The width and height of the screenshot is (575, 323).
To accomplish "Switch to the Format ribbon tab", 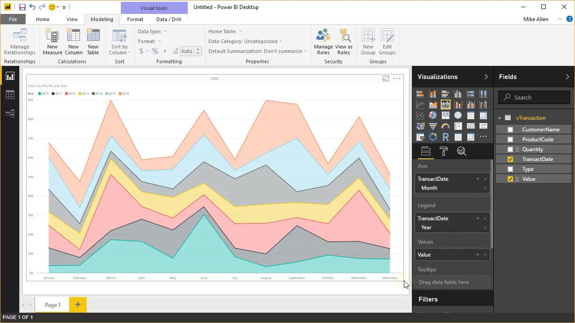I will (x=135, y=19).
